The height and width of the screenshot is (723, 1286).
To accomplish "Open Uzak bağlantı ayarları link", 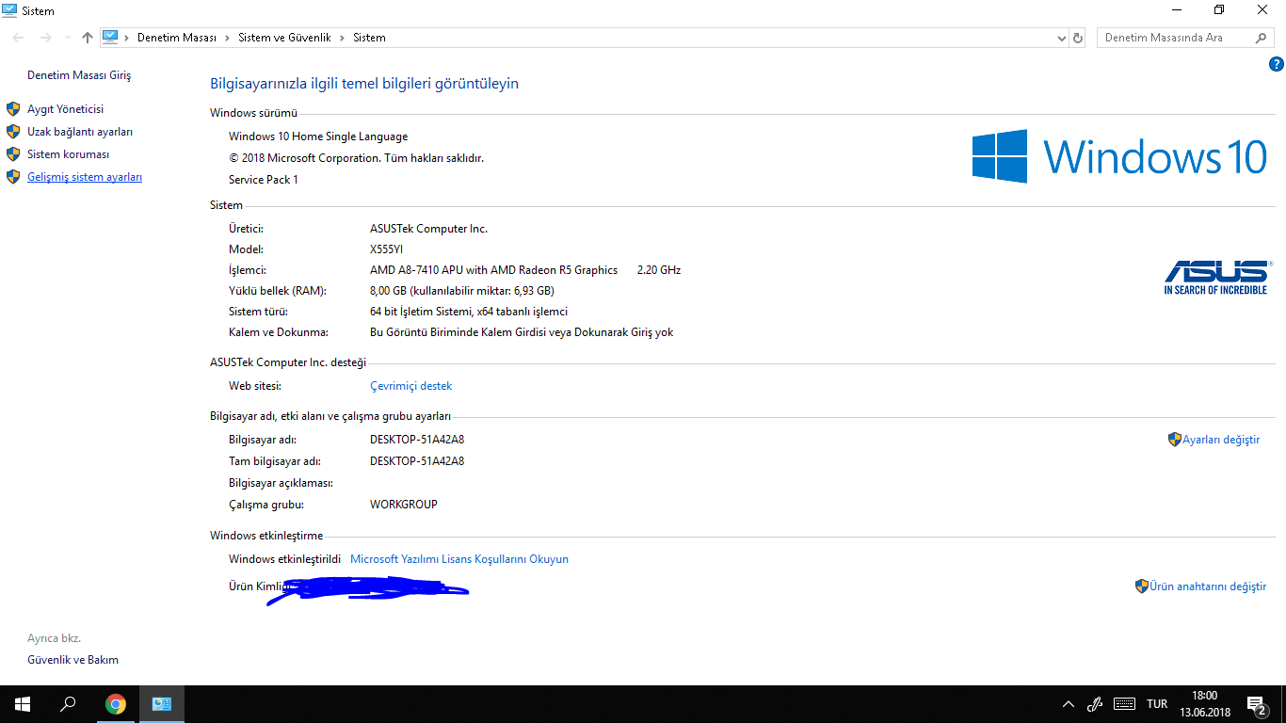I will (x=80, y=132).
